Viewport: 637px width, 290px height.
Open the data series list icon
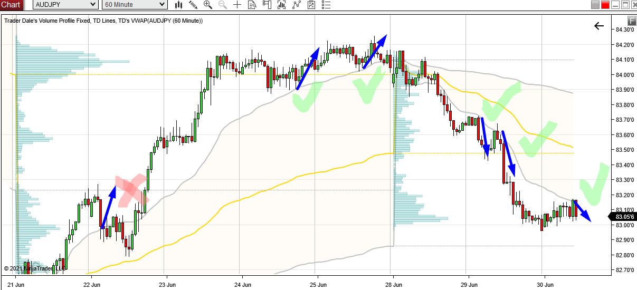[x=326, y=5]
